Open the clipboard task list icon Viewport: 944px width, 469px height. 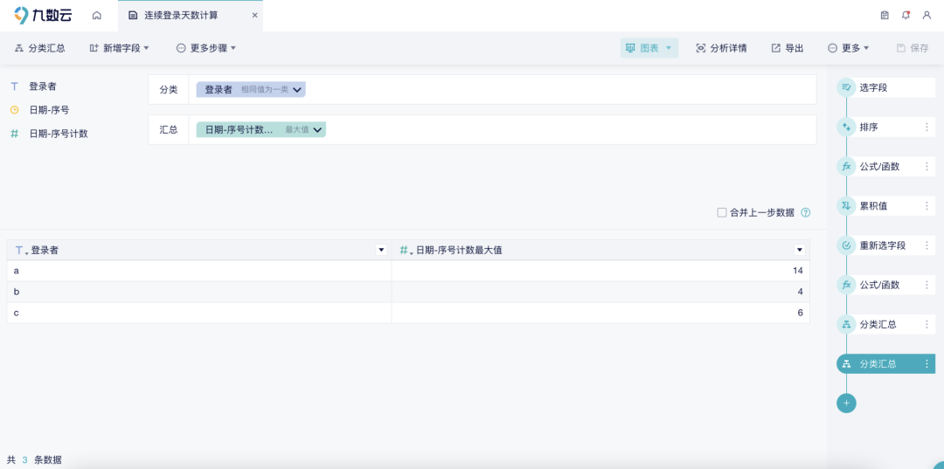click(x=885, y=16)
